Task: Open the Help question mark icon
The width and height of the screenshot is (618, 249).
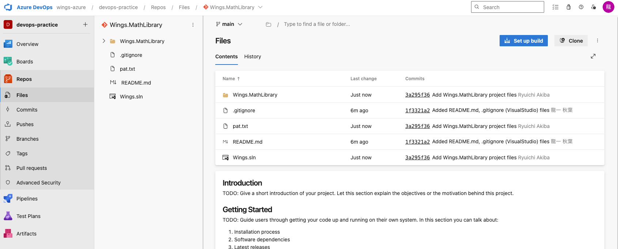Action: pyautogui.click(x=581, y=7)
